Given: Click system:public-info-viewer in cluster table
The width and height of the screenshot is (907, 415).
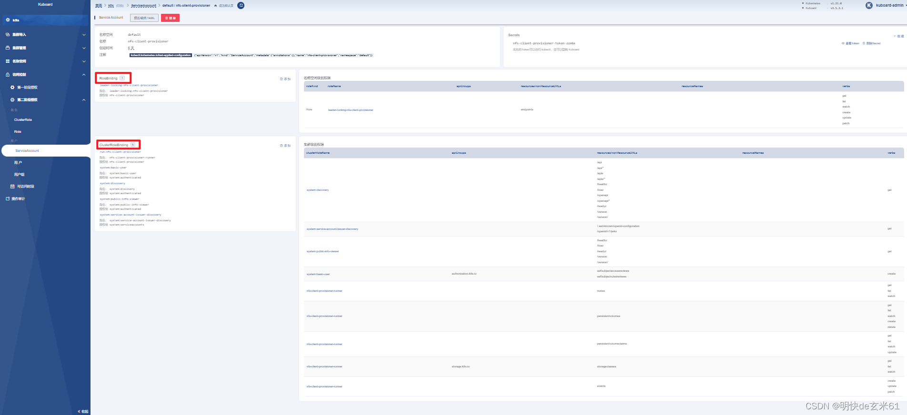Looking at the screenshot, I should pos(322,251).
